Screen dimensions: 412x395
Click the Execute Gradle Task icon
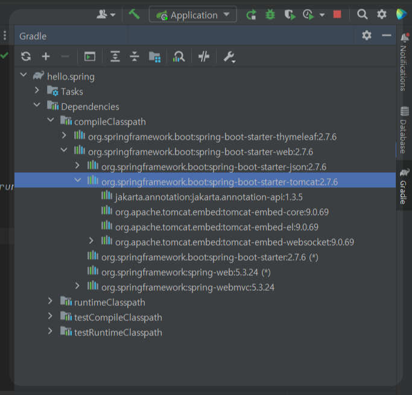90,57
